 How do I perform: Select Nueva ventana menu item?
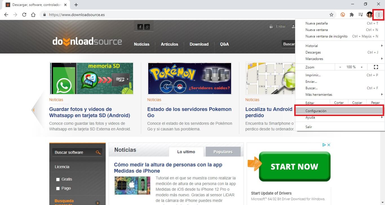[340, 30]
